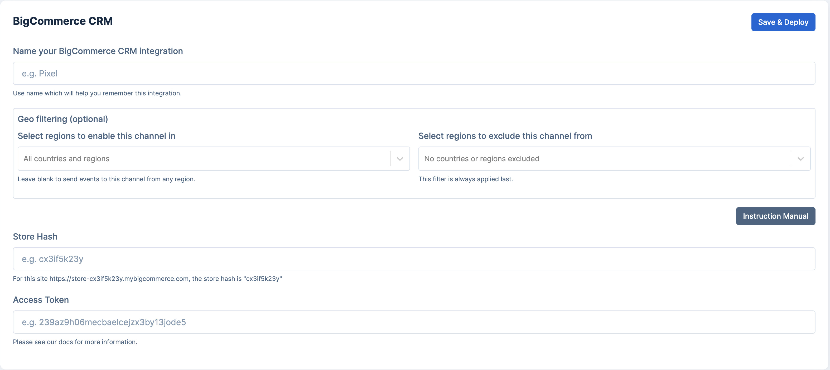Click the BigCommerce CRM page title
830x370 pixels.
point(63,21)
